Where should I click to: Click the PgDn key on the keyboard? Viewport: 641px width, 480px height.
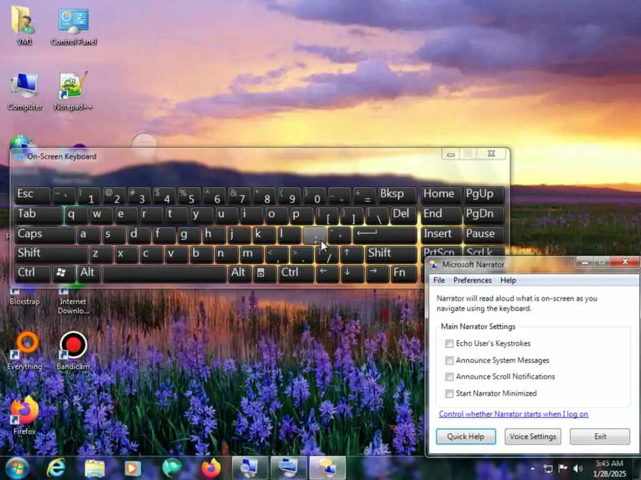click(x=483, y=215)
